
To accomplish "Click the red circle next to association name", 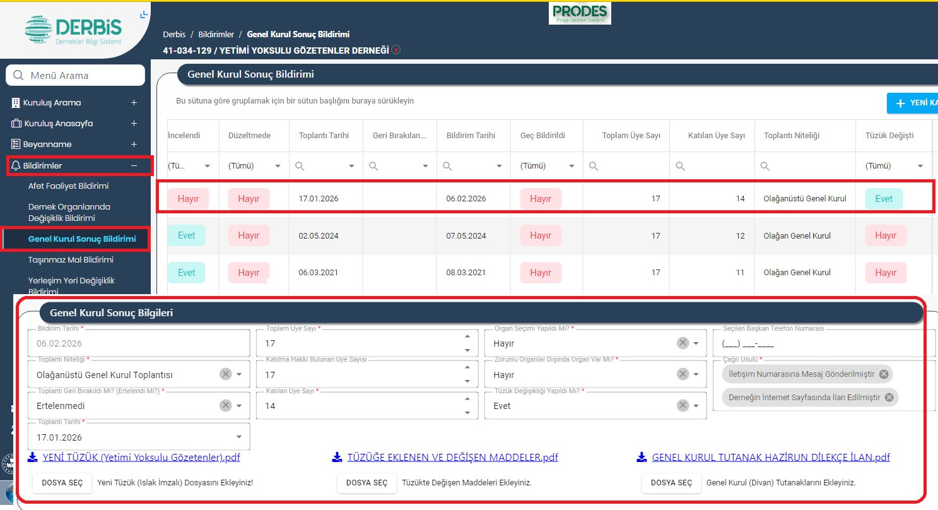I will point(396,50).
